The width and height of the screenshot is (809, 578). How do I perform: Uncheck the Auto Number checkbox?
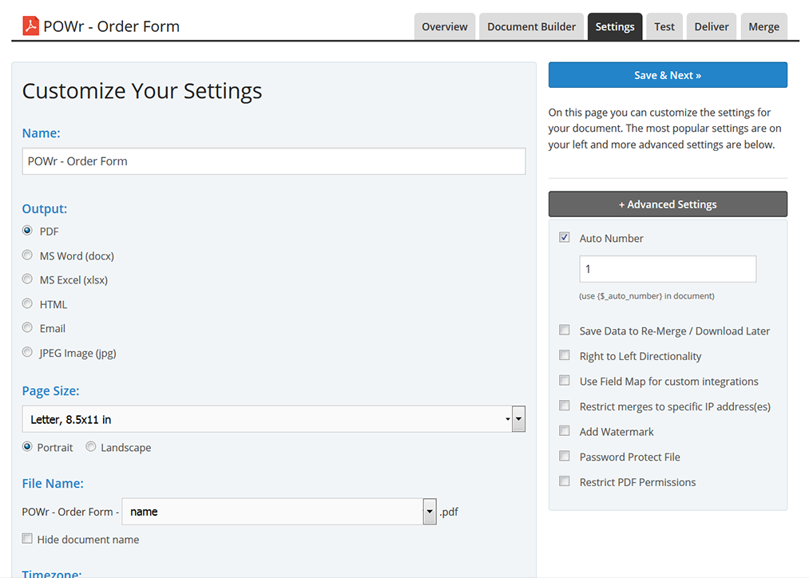(x=565, y=238)
